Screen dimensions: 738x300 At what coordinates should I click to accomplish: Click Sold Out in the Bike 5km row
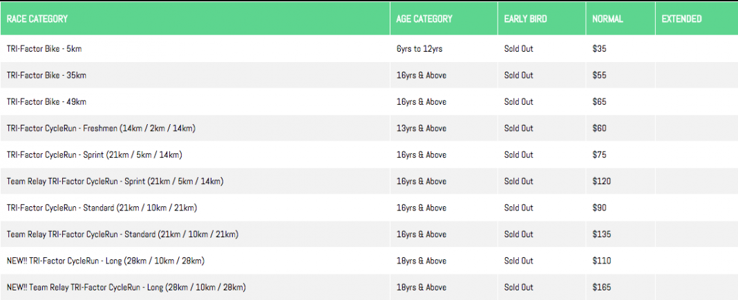point(518,49)
